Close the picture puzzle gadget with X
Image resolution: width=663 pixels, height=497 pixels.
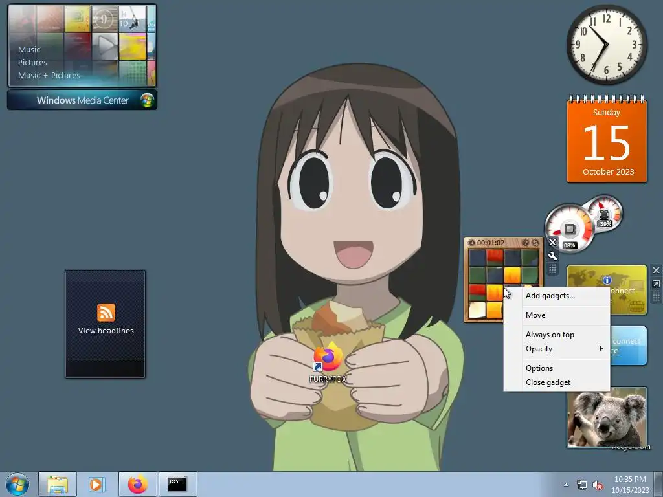tap(552, 243)
